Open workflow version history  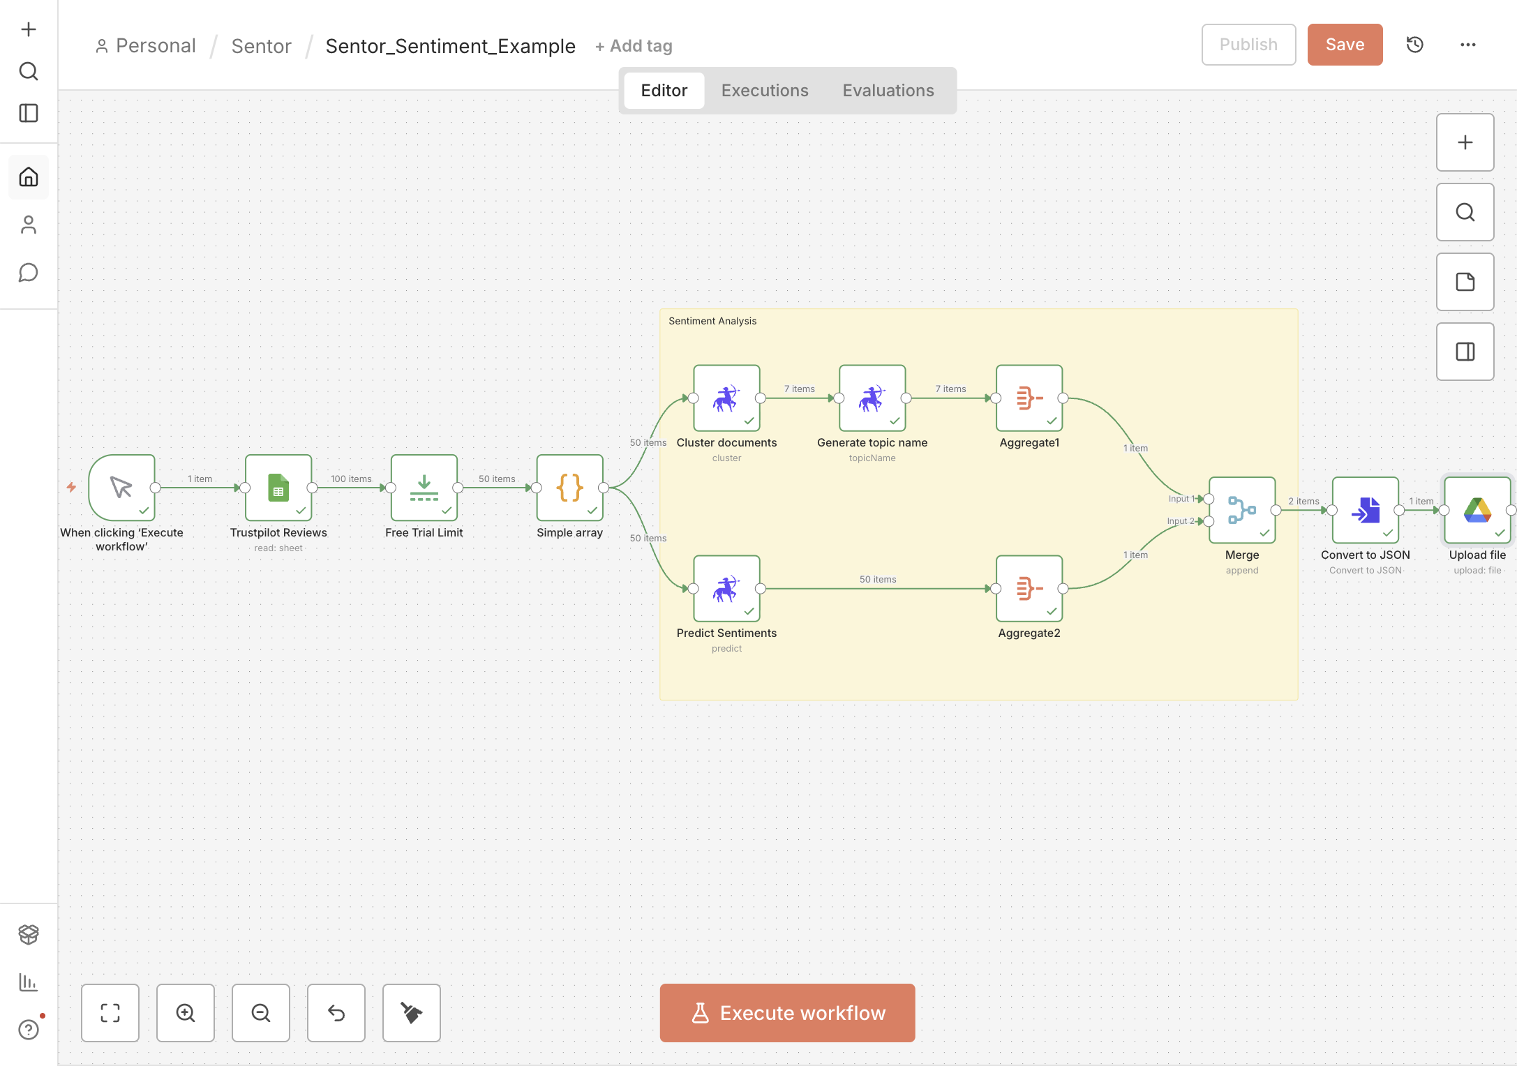(x=1415, y=45)
